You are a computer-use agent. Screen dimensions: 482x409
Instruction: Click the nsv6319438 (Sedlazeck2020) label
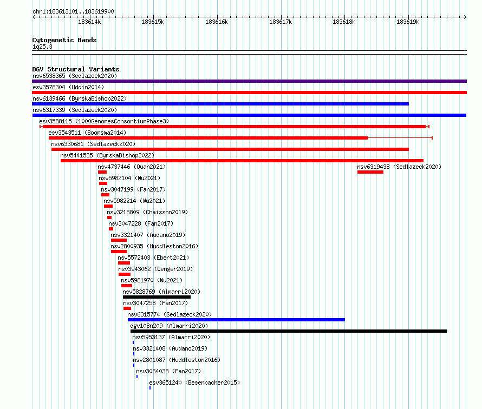click(399, 167)
